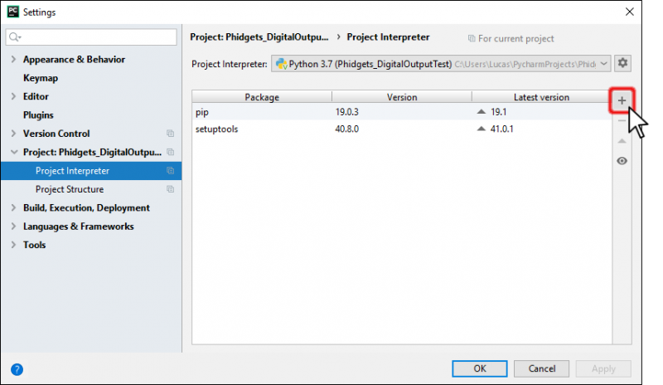Expand Languages & Frameworks section

click(x=13, y=227)
